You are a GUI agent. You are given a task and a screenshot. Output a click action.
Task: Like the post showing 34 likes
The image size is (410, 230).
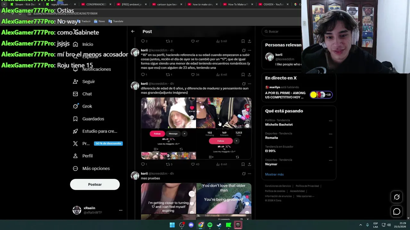pos(193,75)
